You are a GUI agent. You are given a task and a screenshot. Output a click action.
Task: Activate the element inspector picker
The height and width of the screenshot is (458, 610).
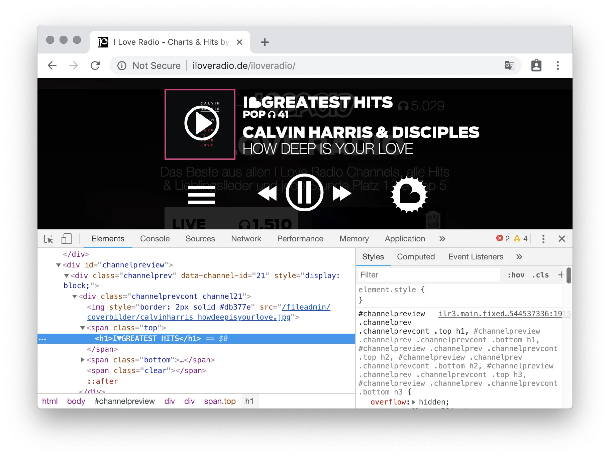(48, 239)
